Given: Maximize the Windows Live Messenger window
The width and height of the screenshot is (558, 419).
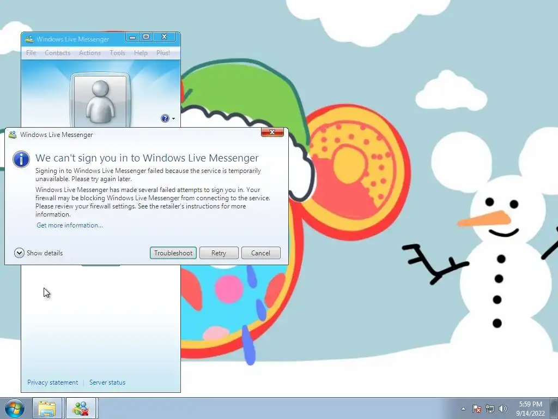Looking at the screenshot, I should tap(146, 37).
